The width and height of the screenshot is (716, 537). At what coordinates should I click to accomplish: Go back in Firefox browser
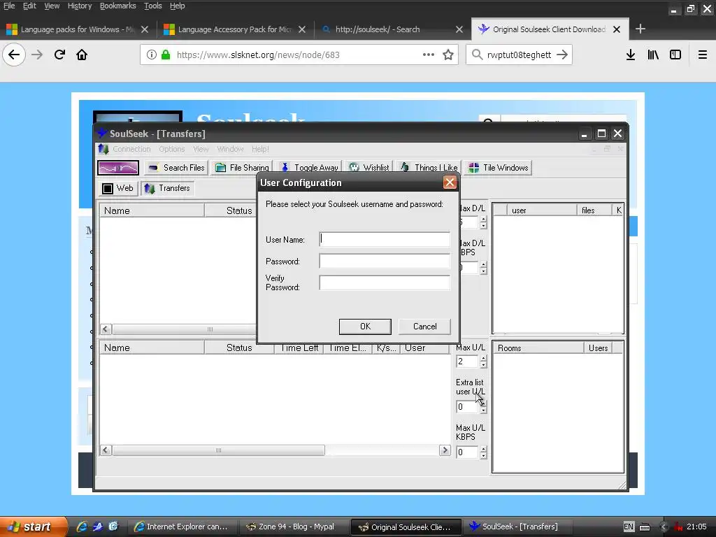(x=14, y=55)
